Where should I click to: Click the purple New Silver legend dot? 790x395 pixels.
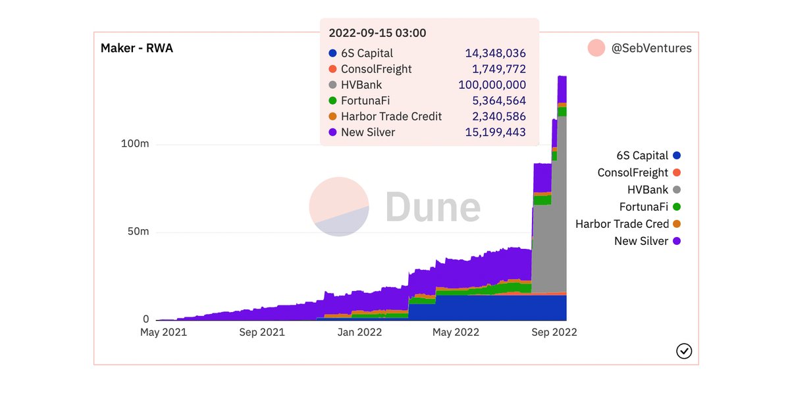pos(677,241)
